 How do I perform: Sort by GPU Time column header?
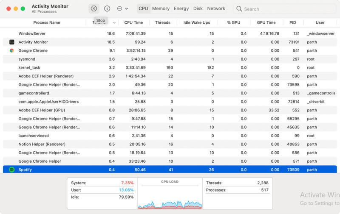coord(266,22)
